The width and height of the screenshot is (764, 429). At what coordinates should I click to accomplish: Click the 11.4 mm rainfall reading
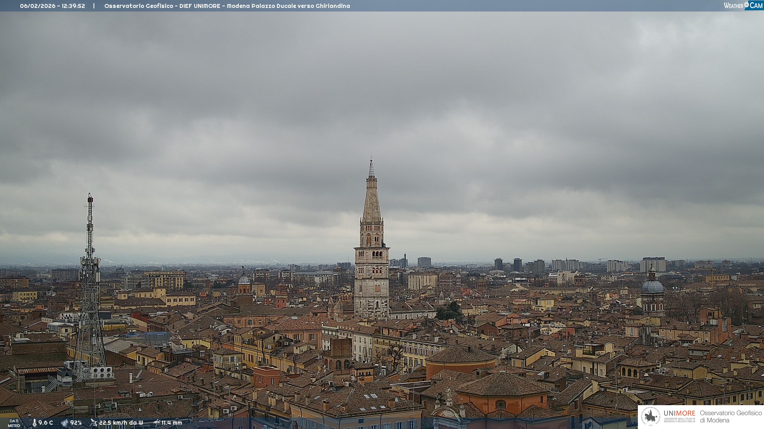pos(172,423)
